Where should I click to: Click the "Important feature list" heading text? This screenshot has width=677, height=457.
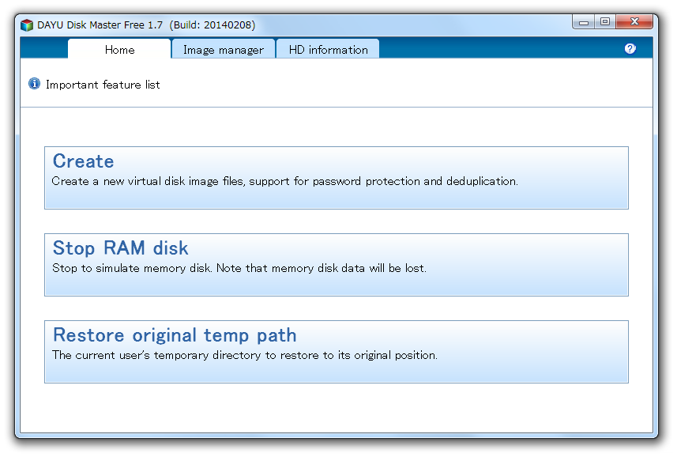click(103, 85)
